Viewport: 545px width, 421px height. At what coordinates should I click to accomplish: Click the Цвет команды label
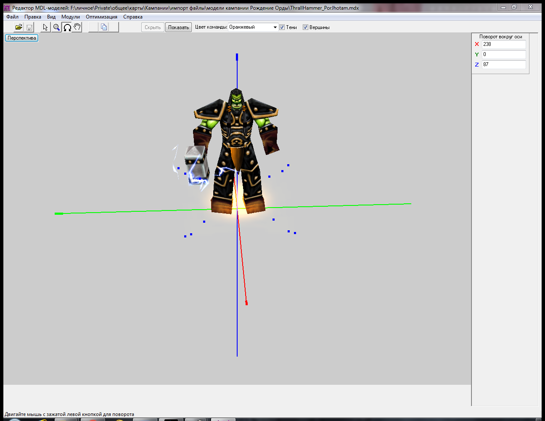coord(211,27)
